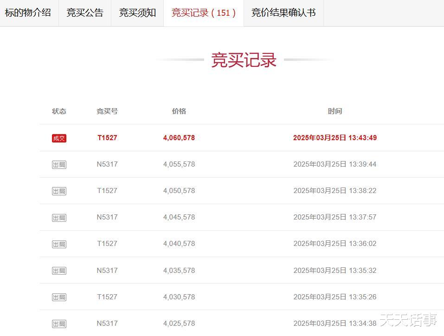Select winning bidder number T1527 in red

(107, 138)
